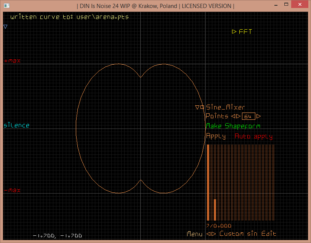
Task: Click the triangle at top-left corner
Action: pos(5,27)
